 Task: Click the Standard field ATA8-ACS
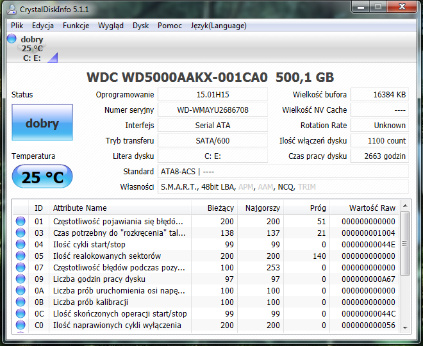283,172
